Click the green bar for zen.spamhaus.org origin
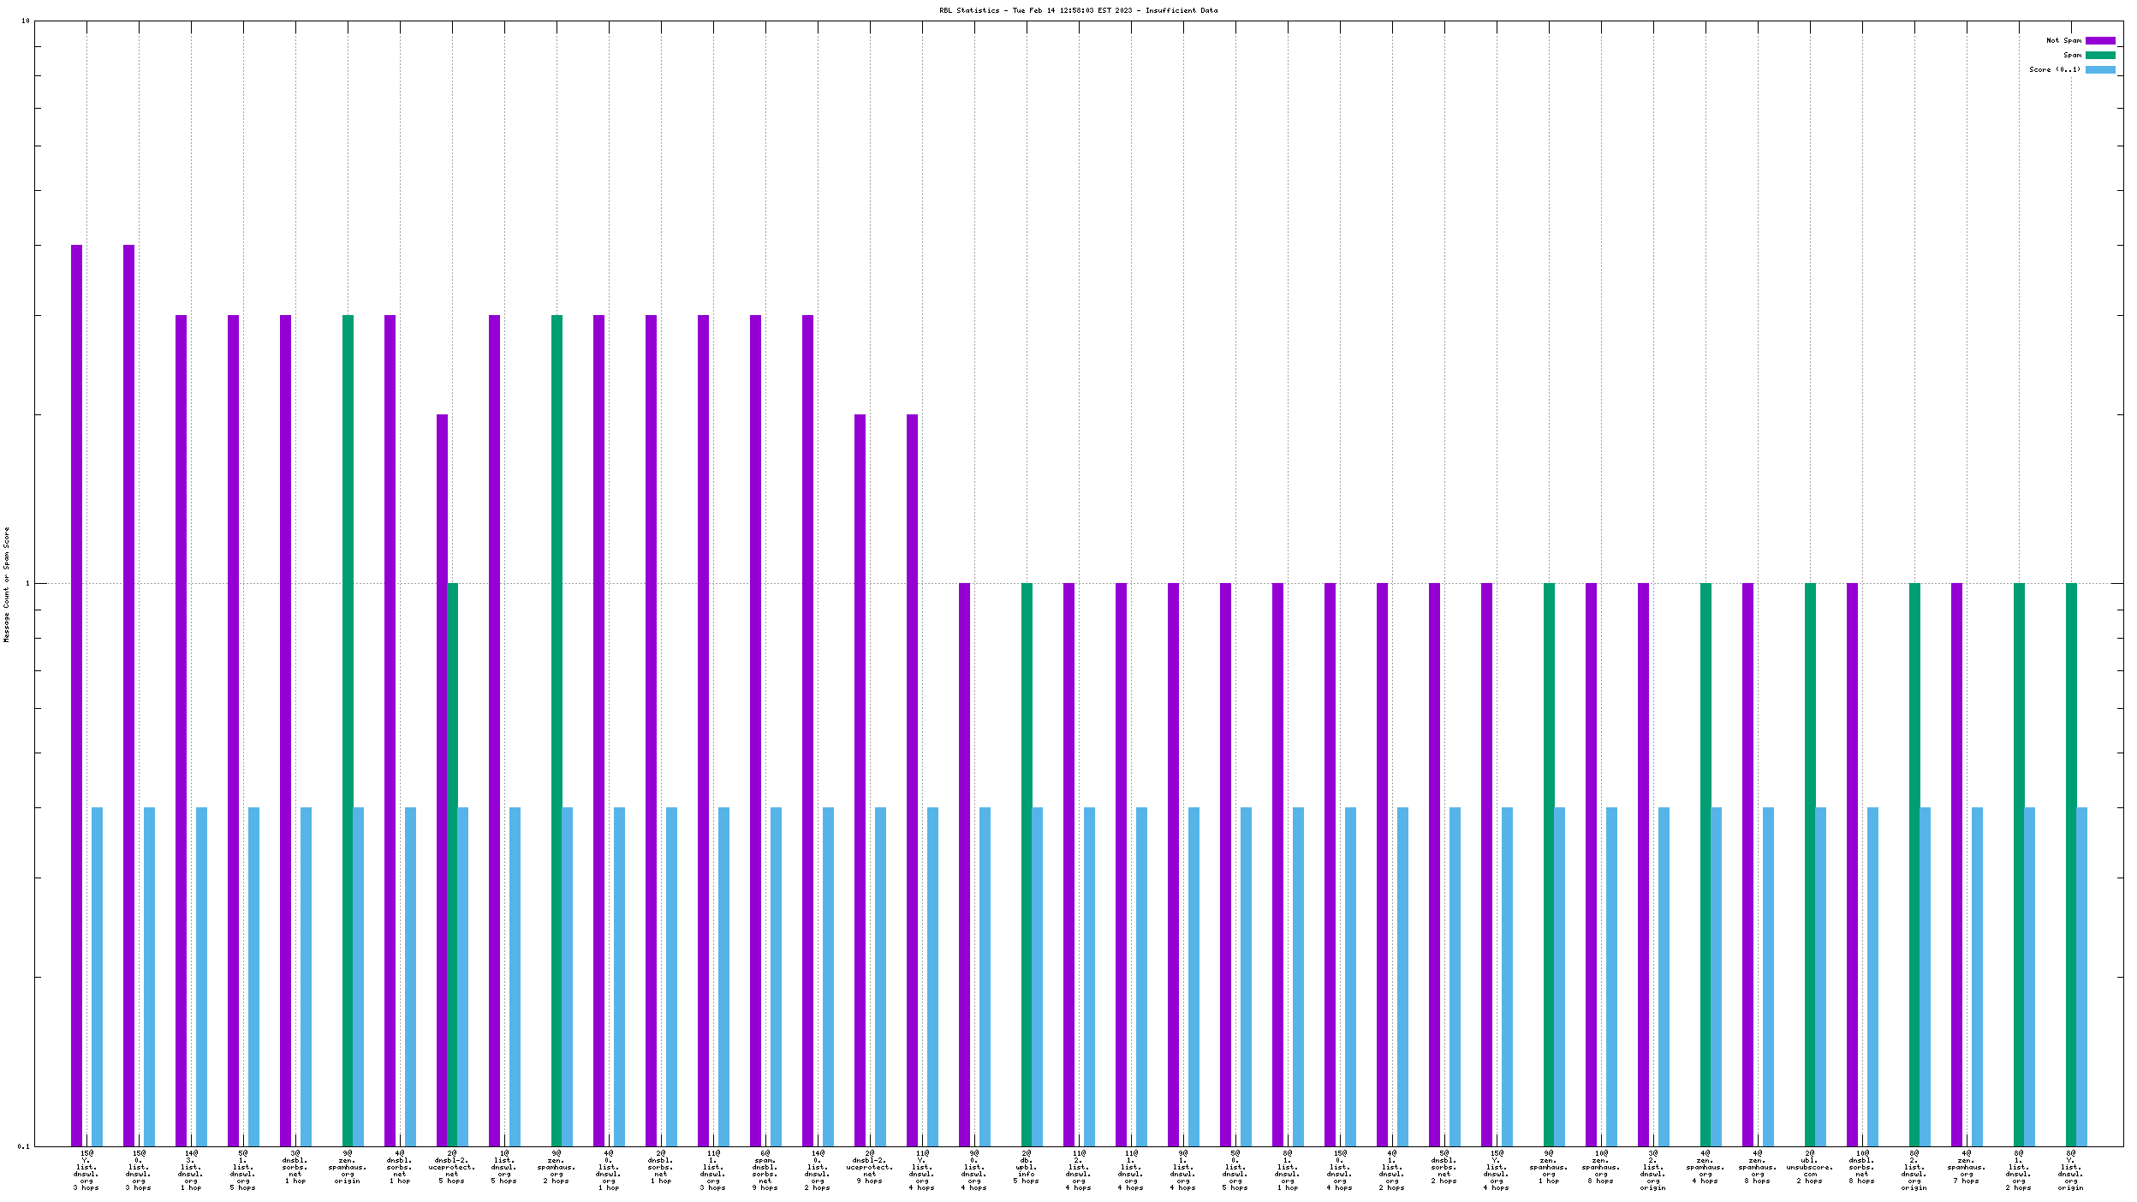 (x=348, y=728)
